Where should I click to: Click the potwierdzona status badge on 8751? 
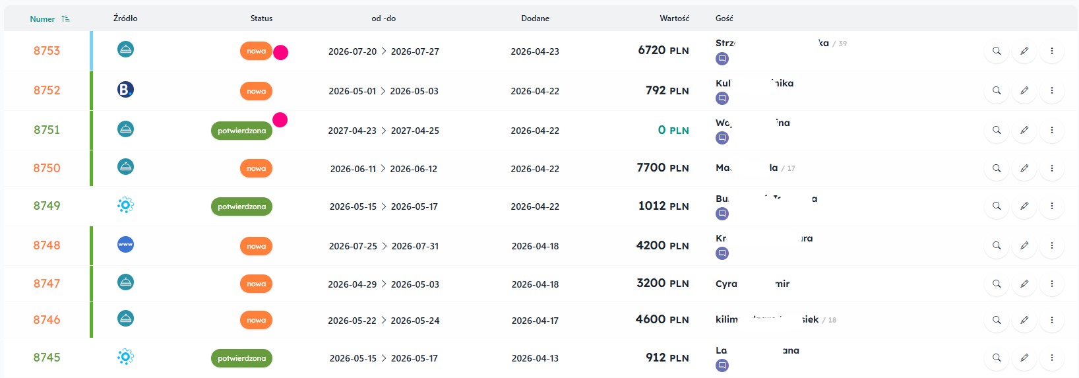click(242, 131)
